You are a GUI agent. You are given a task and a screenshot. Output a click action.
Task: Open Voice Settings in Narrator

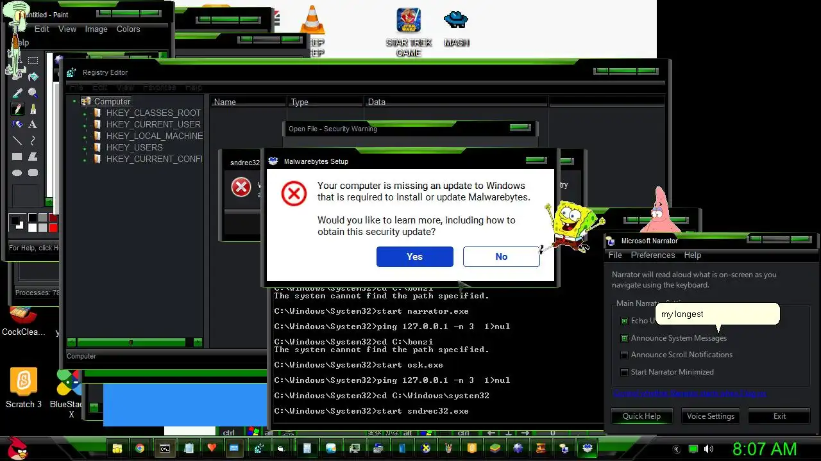711,416
